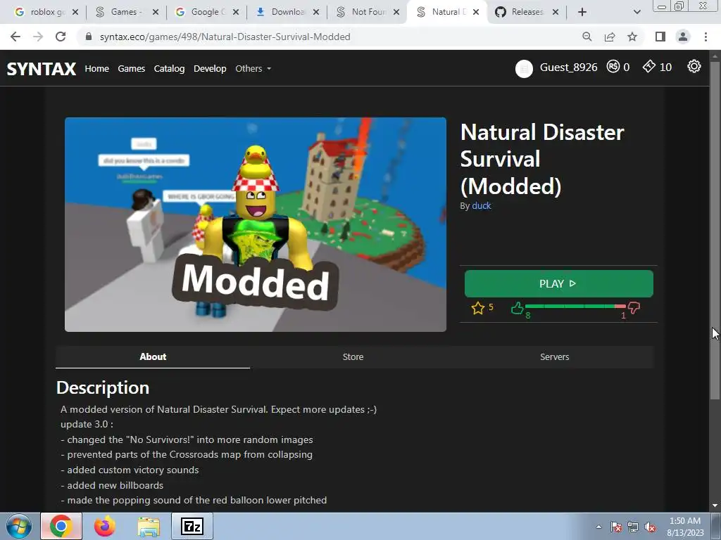Open the Catalog nav link
721x540 pixels.
click(169, 68)
